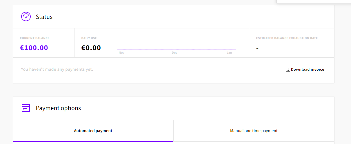Click the Jan label on the chart

pyautogui.click(x=229, y=53)
